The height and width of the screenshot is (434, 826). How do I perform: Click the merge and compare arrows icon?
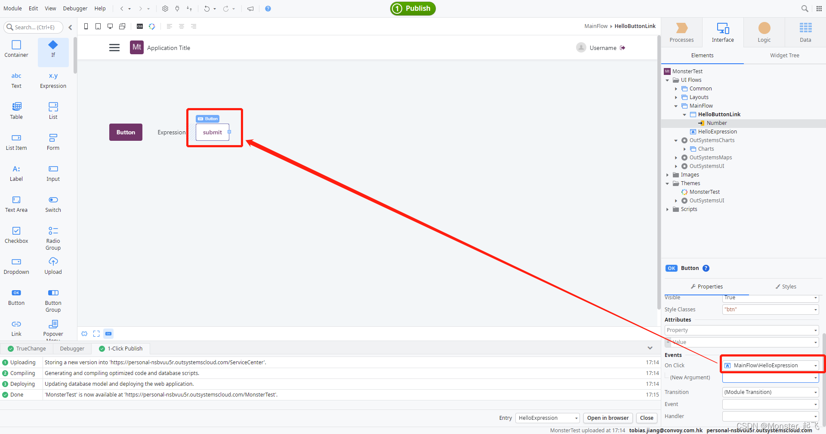pyautogui.click(x=189, y=9)
